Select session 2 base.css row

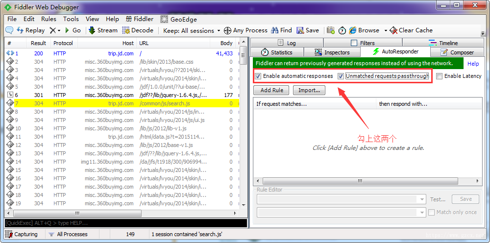click(x=122, y=62)
